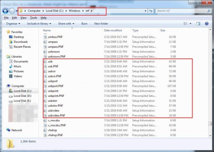Select Local Disk (C:) in the breadcrumb

[55, 11]
